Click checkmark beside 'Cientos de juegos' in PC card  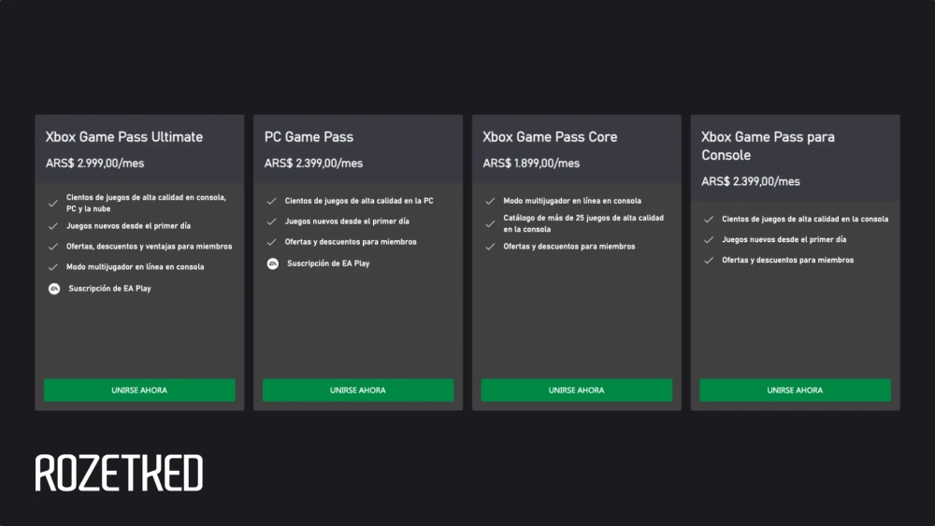click(x=272, y=201)
